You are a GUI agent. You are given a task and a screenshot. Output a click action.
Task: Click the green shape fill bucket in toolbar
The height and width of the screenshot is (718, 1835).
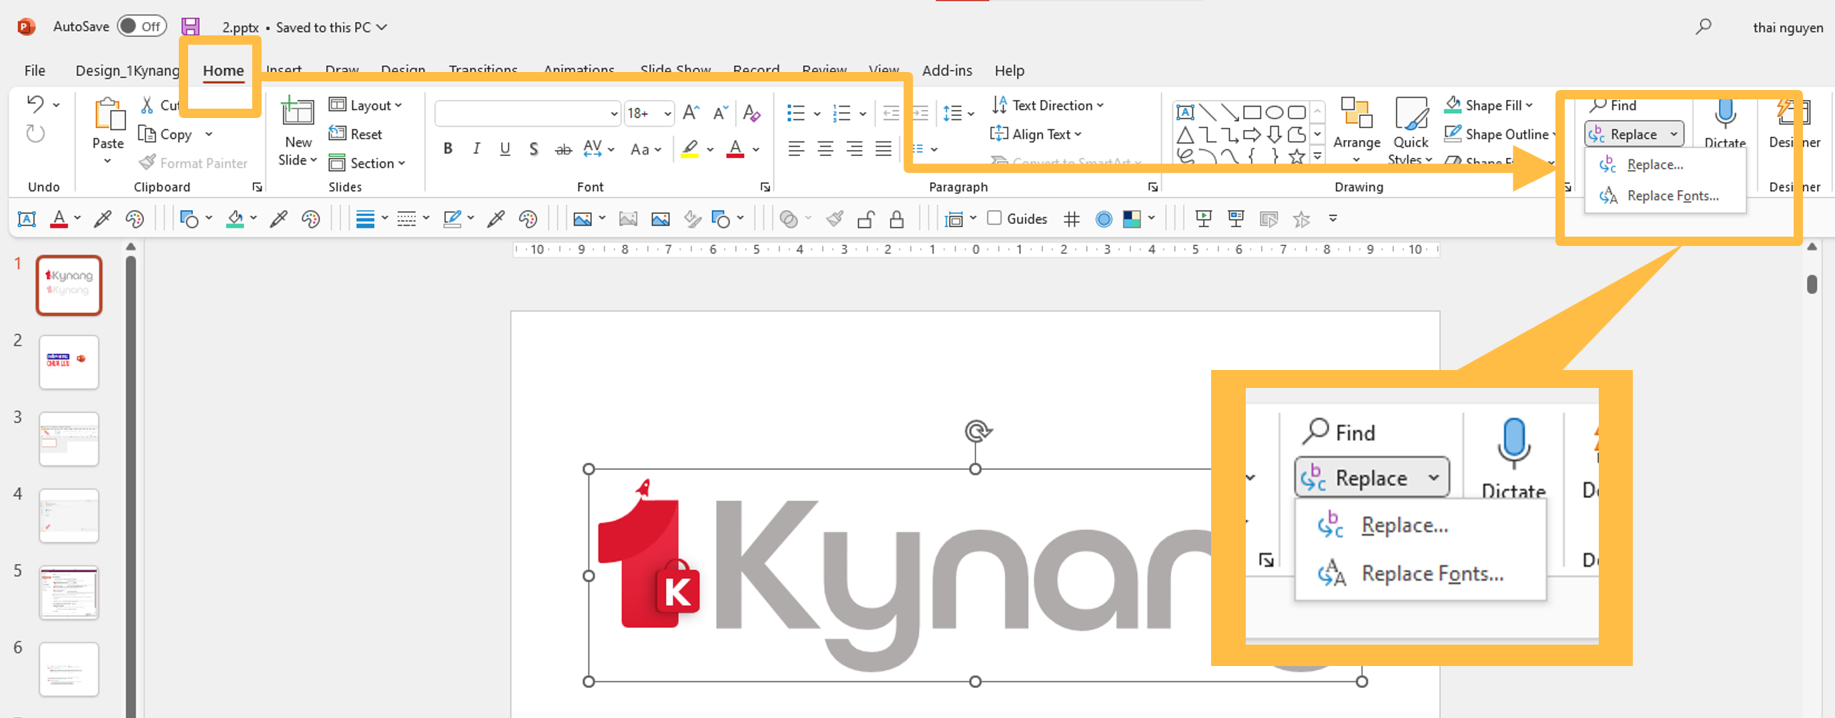234,219
